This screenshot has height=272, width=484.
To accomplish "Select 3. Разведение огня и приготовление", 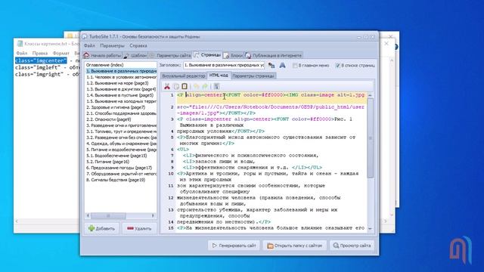I will pyautogui.click(x=121, y=125).
